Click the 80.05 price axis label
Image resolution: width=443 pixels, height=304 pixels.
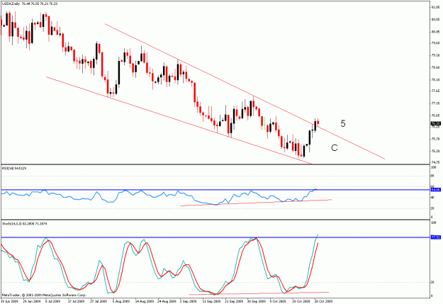coord(435,32)
